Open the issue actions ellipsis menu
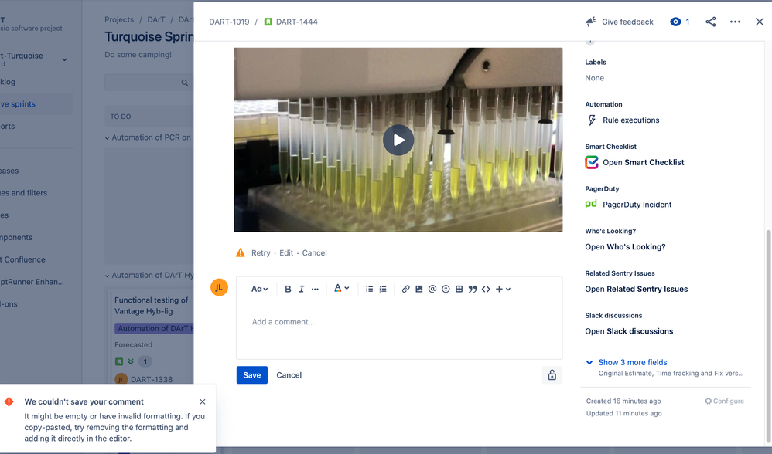 click(735, 22)
